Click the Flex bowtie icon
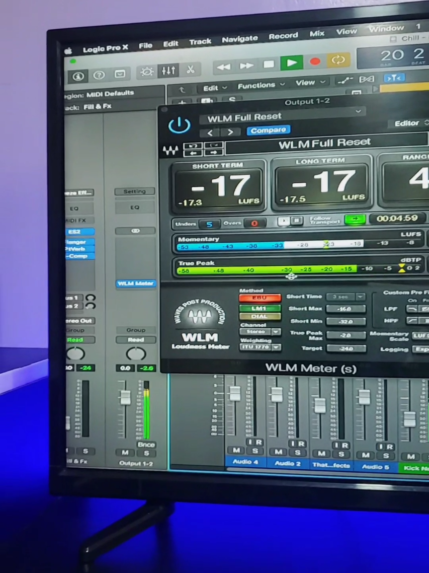The width and height of the screenshot is (429, 573). (x=367, y=79)
